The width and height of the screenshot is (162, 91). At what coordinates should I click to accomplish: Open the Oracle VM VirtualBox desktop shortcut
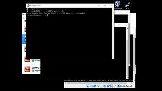(118, 5)
